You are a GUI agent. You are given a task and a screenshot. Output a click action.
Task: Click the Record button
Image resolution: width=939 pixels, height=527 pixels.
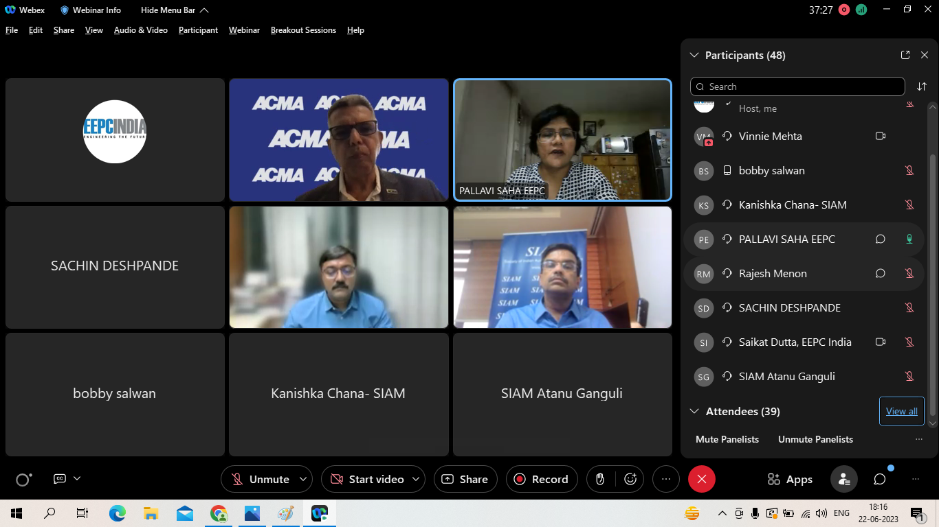[x=542, y=479]
